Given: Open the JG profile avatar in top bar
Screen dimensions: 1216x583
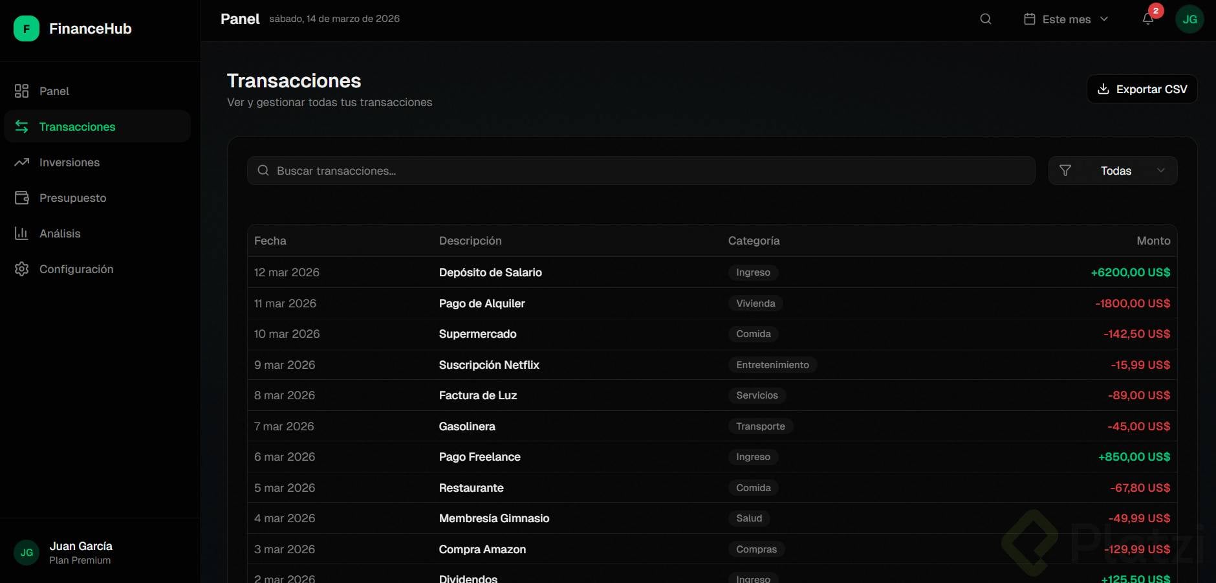Looking at the screenshot, I should pyautogui.click(x=1189, y=19).
